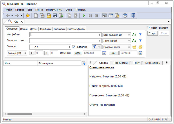Open calendar picker for 'После' date

click(x=104, y=53)
